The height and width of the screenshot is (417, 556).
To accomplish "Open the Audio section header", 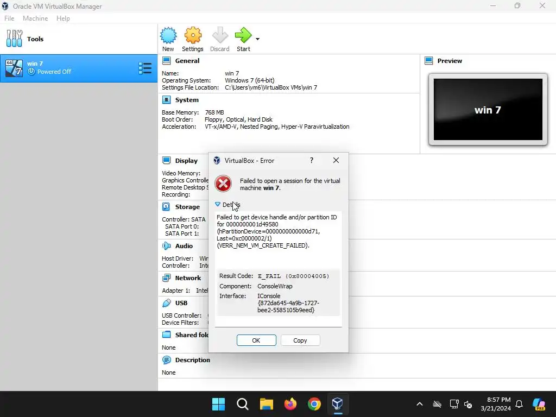I will [x=184, y=246].
